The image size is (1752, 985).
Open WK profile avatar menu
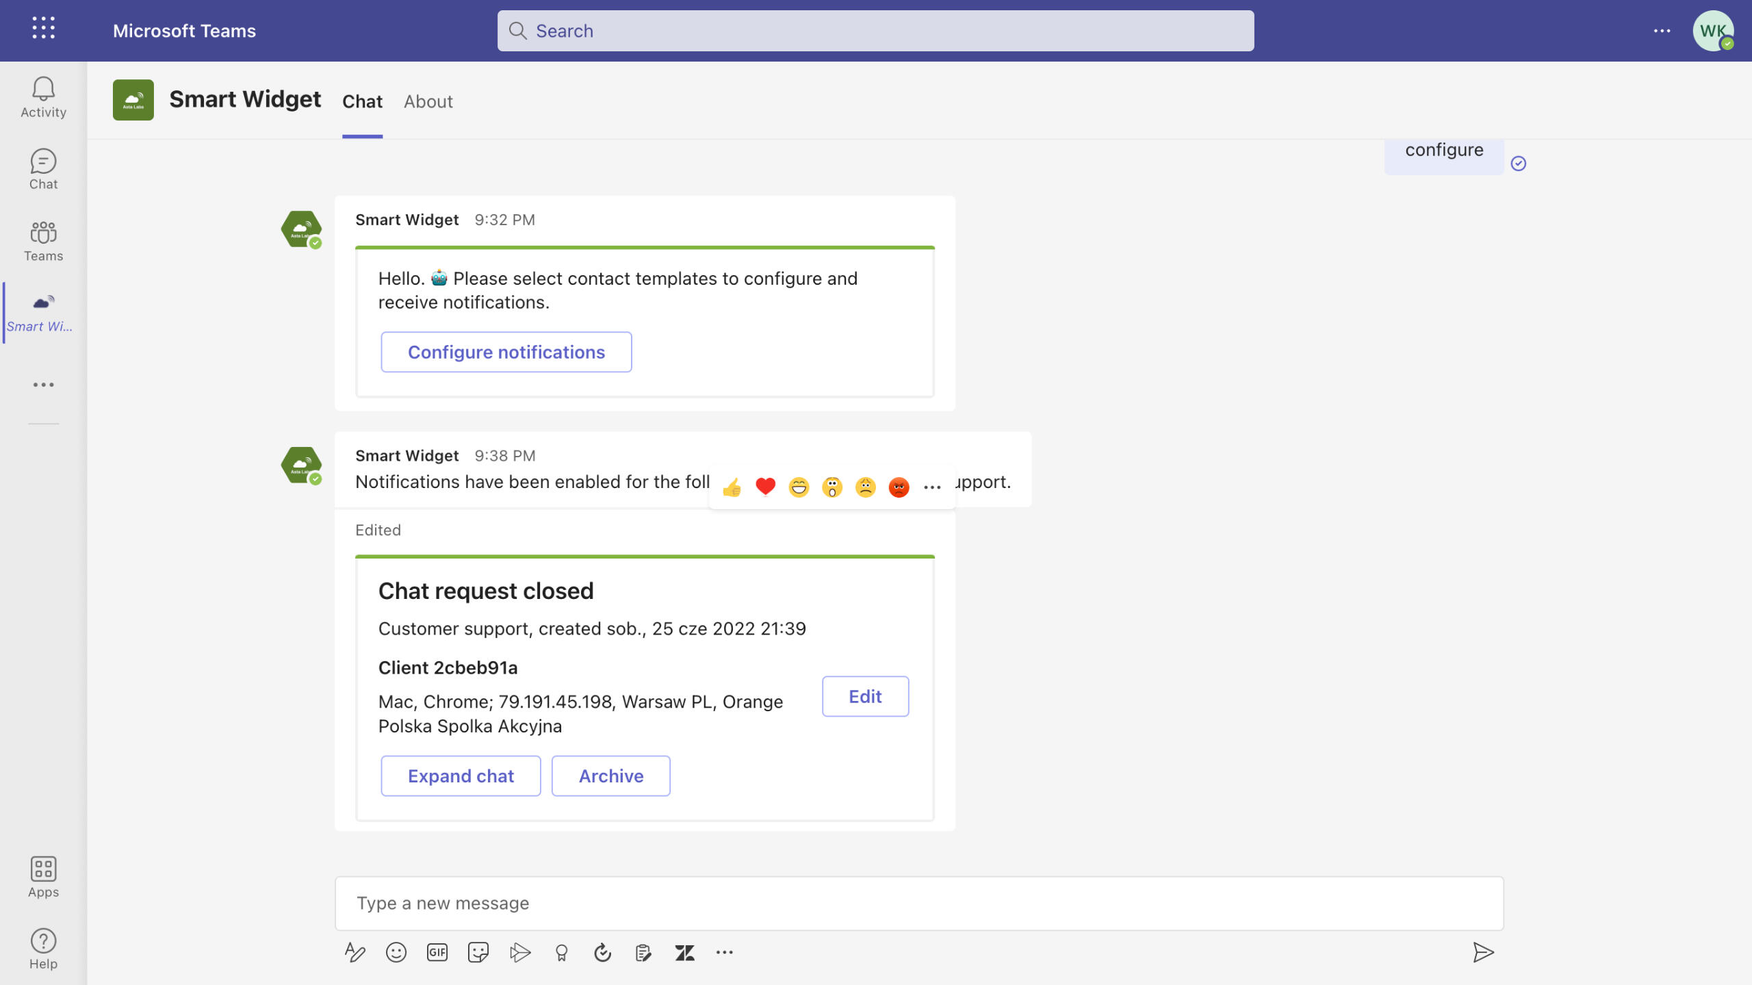1712,31
